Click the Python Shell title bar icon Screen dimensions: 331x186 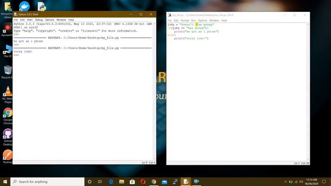(16, 14)
